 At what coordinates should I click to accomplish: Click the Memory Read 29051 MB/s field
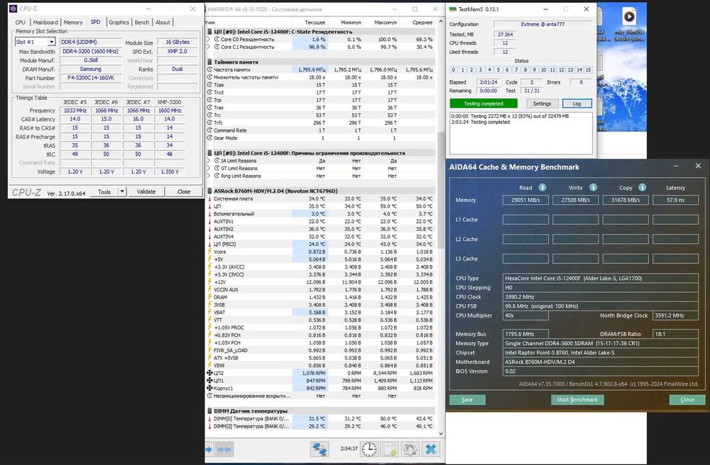pyautogui.click(x=525, y=200)
